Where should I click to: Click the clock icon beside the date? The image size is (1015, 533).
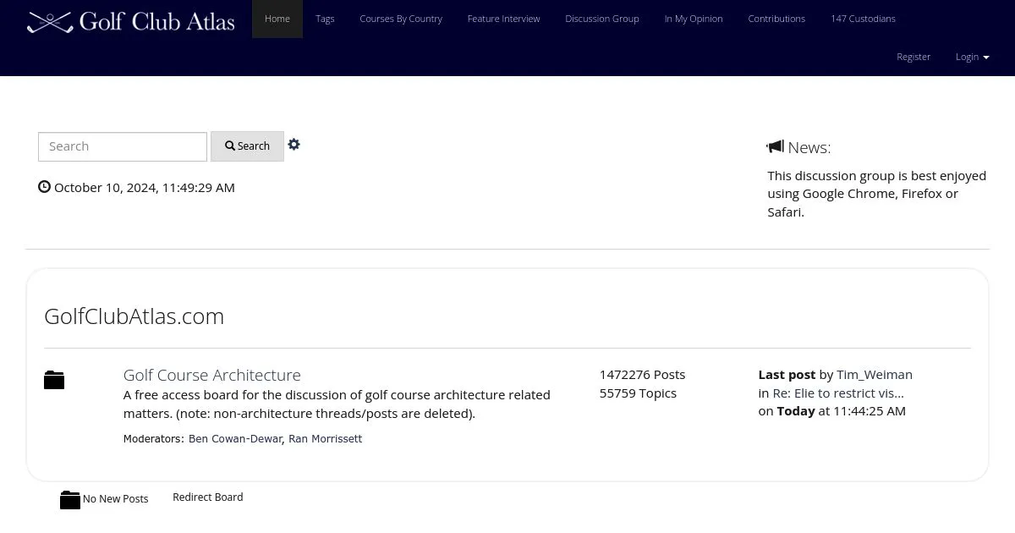(45, 187)
